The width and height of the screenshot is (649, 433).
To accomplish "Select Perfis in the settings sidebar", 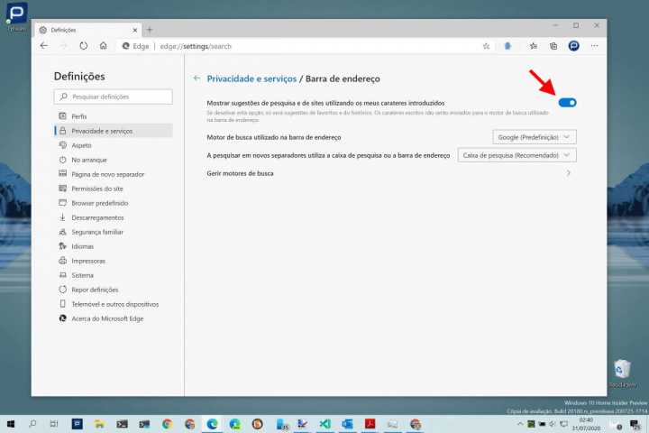I will click(x=79, y=116).
